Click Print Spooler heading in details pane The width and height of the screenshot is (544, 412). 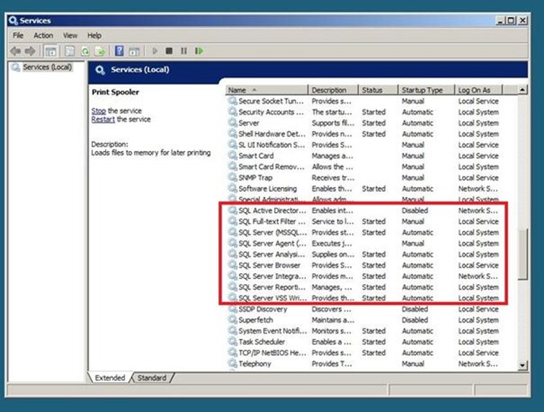pos(115,92)
